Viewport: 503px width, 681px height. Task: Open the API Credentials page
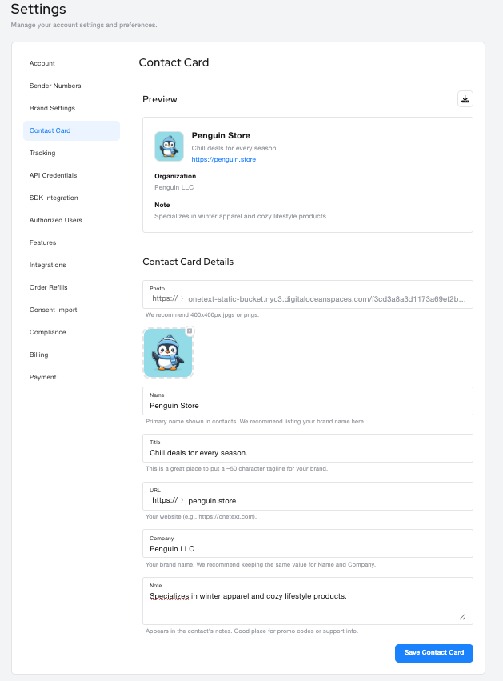(x=53, y=175)
